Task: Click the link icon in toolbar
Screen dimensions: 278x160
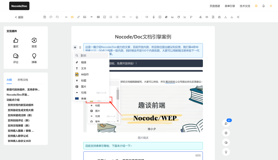Action: pyautogui.click(x=79, y=17)
